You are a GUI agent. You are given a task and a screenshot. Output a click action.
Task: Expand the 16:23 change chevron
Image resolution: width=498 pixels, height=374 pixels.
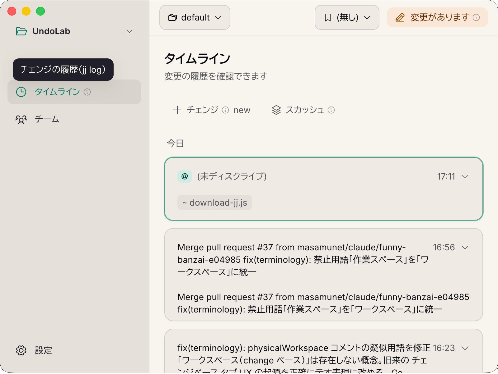(x=465, y=348)
